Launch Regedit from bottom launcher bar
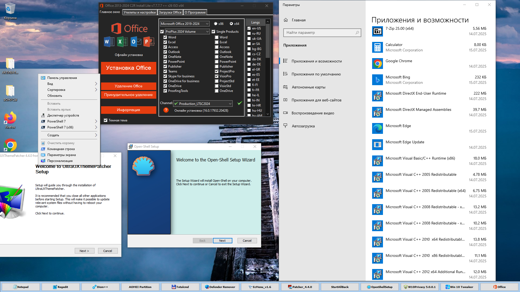 tap(60, 287)
